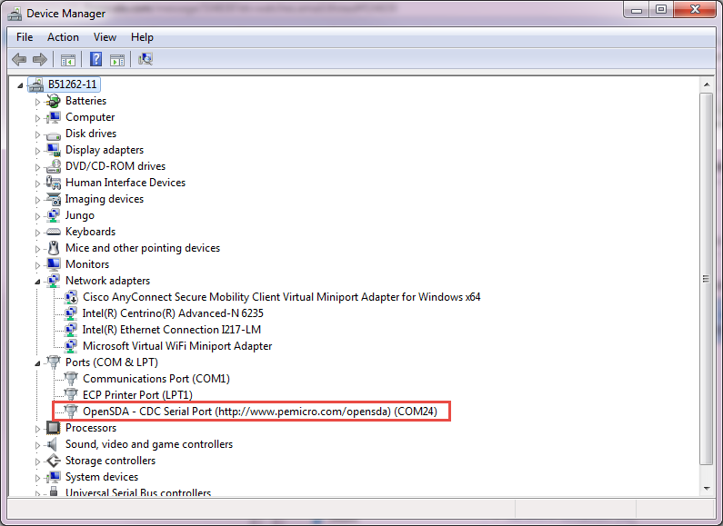The image size is (723, 526).
Task: Click the Ports (COM & LPT) icon
Action: point(54,362)
